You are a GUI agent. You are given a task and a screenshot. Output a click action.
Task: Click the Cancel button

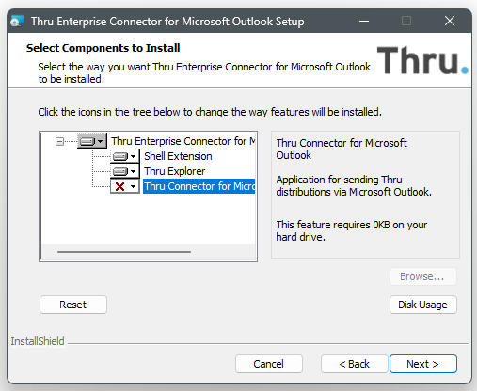click(x=269, y=364)
